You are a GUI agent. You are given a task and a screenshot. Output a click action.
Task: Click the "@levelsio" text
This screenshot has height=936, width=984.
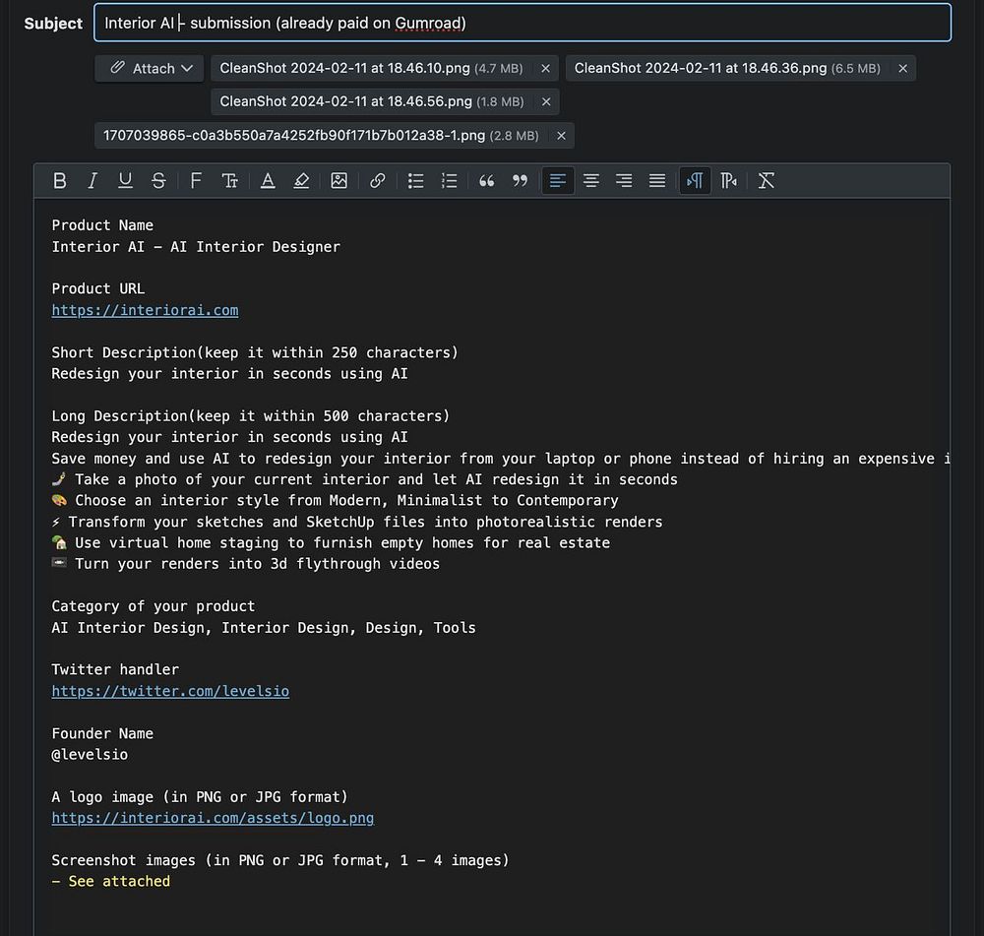[90, 755]
